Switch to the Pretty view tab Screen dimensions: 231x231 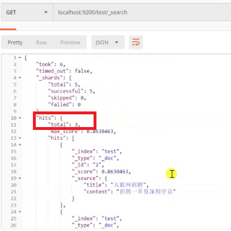coord(15,42)
